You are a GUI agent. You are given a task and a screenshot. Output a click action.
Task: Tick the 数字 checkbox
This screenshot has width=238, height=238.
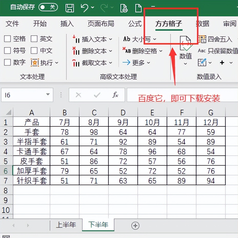[7, 62]
